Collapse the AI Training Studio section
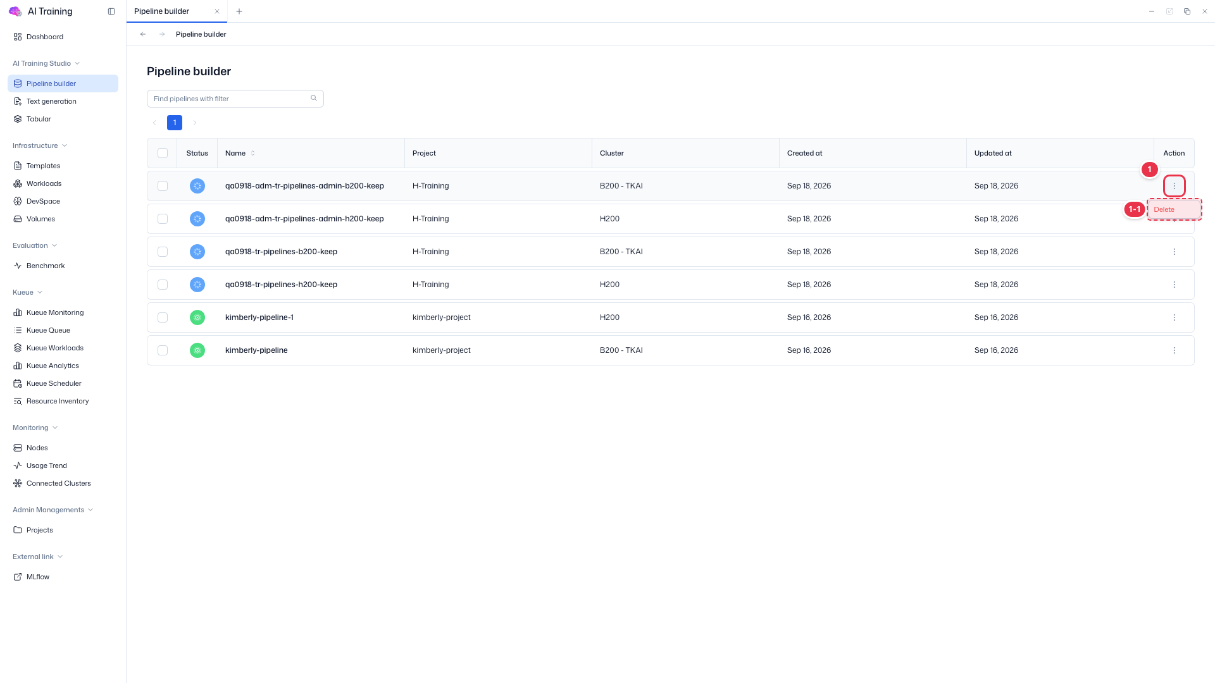The width and height of the screenshot is (1215, 683). click(x=46, y=63)
